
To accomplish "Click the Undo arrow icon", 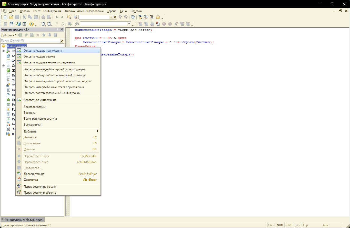I will coord(57,17).
